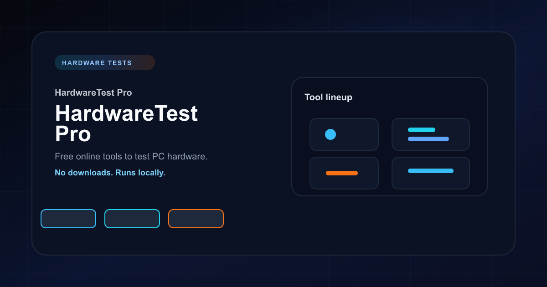Expand the blue dot tile details
The height and width of the screenshot is (287, 547).
(x=344, y=134)
